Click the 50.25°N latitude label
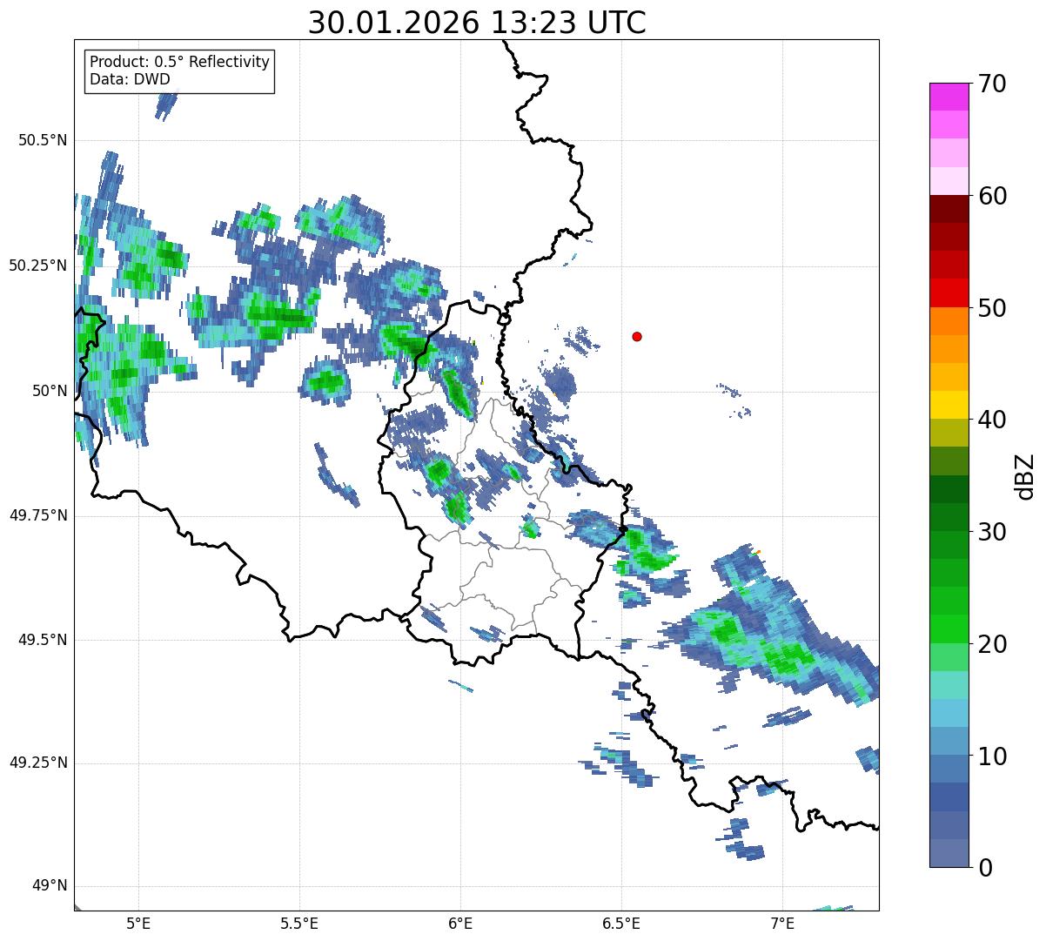 tap(38, 265)
